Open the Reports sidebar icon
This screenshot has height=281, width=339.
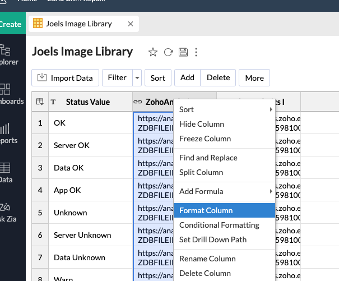(7, 133)
